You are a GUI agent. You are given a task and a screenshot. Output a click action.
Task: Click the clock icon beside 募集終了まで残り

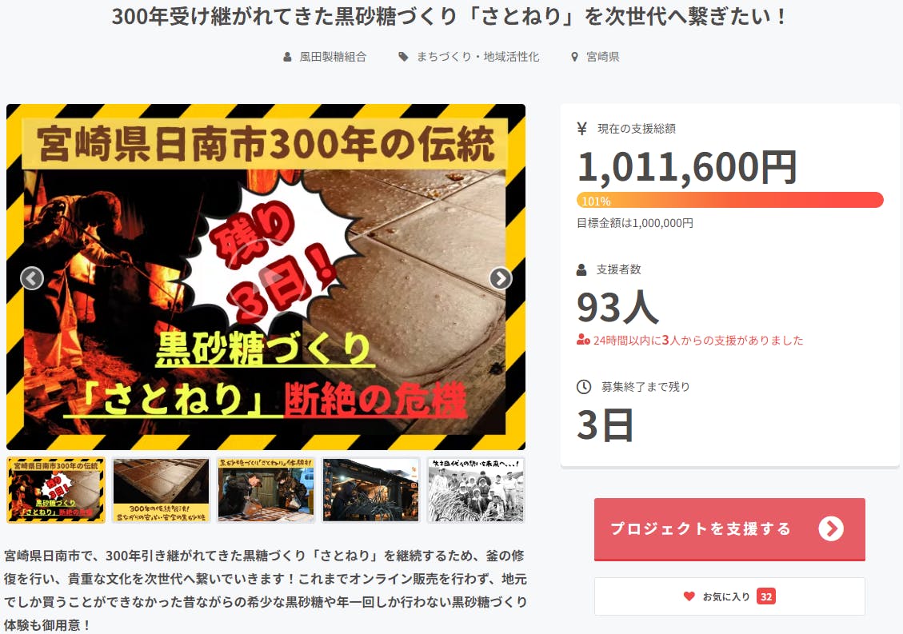[x=584, y=387]
